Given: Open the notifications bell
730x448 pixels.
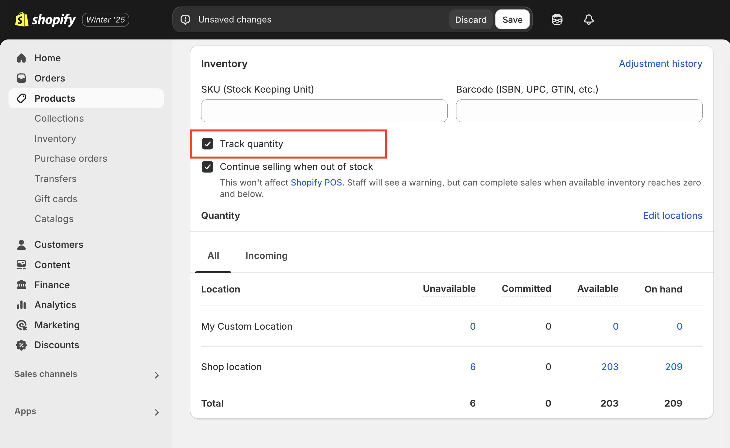Looking at the screenshot, I should pos(588,20).
